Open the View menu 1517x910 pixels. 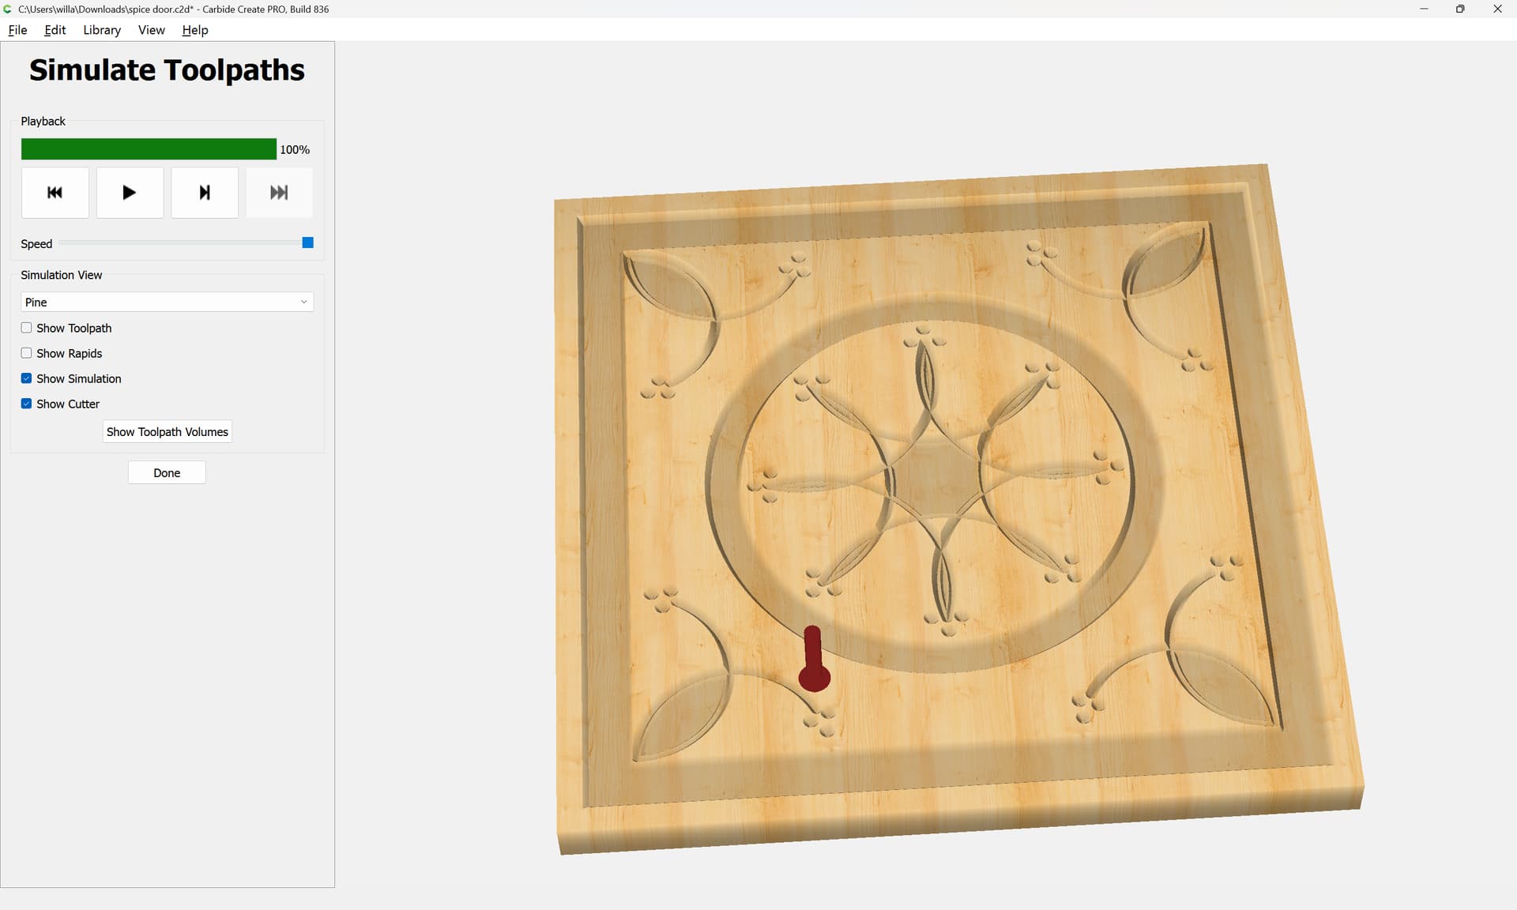tap(151, 30)
